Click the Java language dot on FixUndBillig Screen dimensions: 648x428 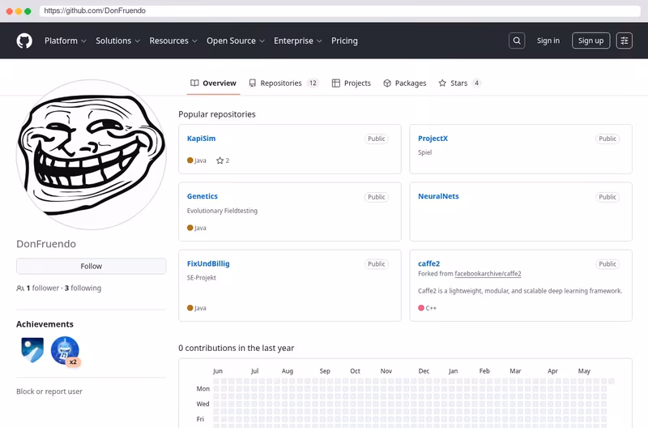[x=190, y=308]
